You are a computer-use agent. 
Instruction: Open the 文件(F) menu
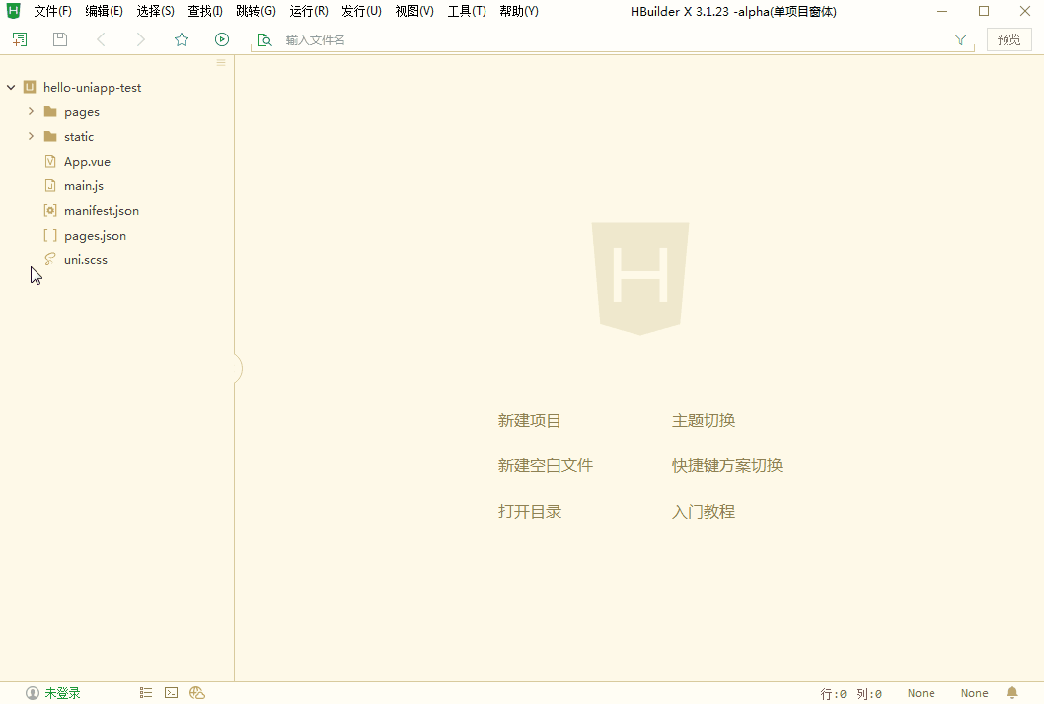tap(52, 11)
